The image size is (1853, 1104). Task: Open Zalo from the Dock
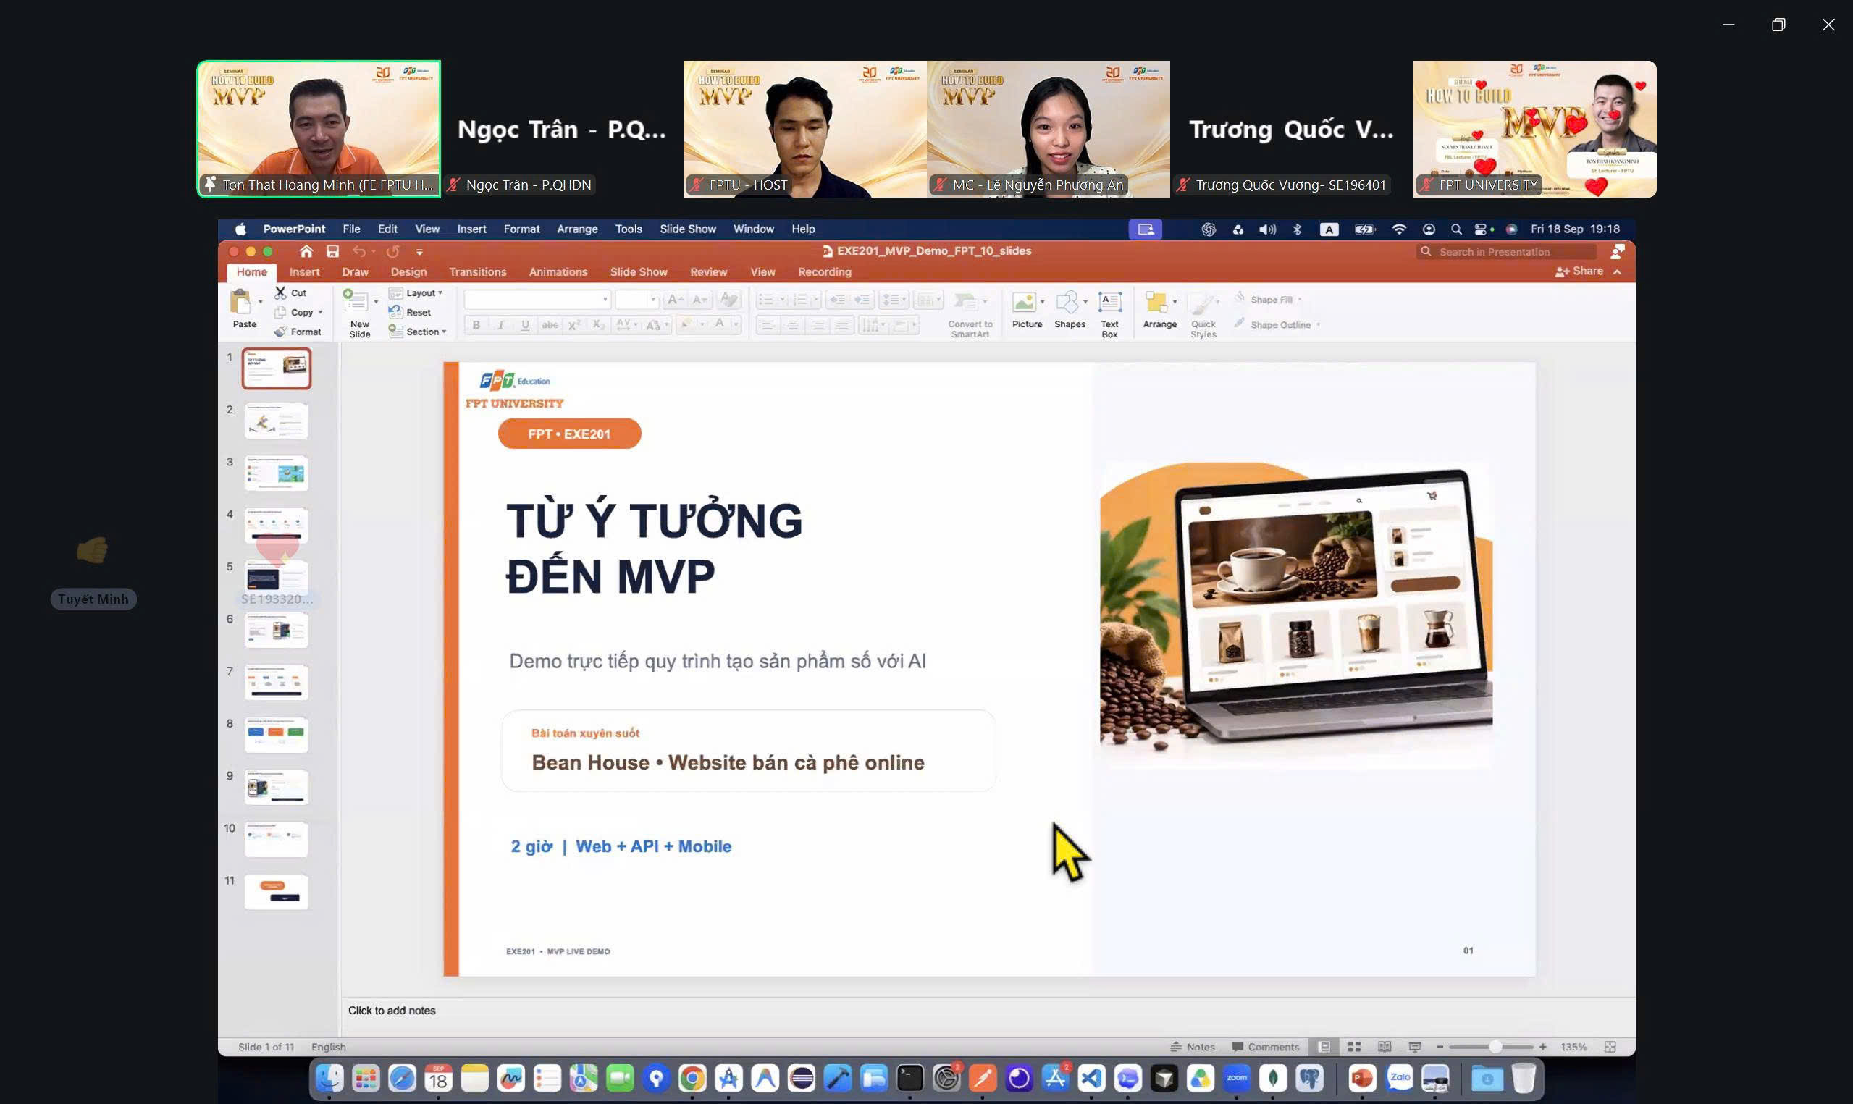(1399, 1078)
